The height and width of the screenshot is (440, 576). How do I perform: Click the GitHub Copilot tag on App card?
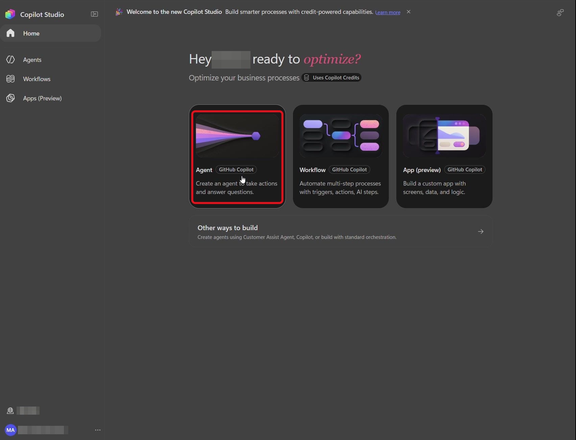click(x=465, y=170)
